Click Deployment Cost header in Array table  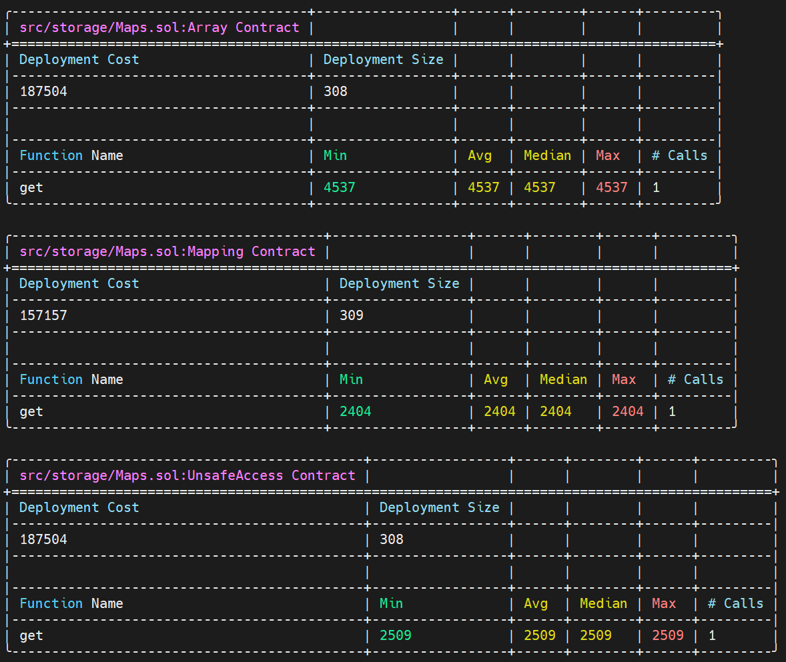[x=79, y=59]
